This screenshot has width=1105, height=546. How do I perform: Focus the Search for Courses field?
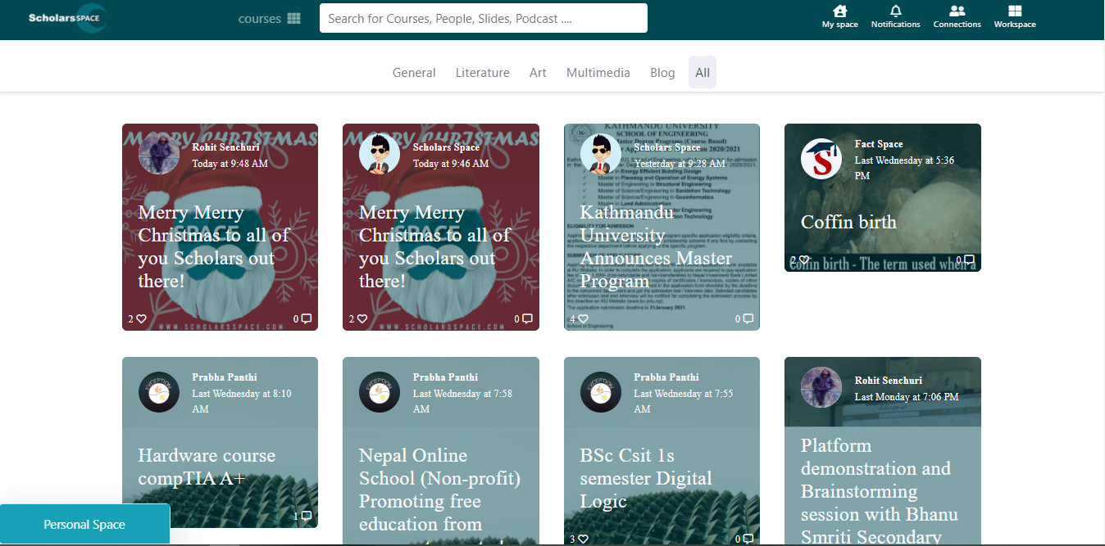484,18
